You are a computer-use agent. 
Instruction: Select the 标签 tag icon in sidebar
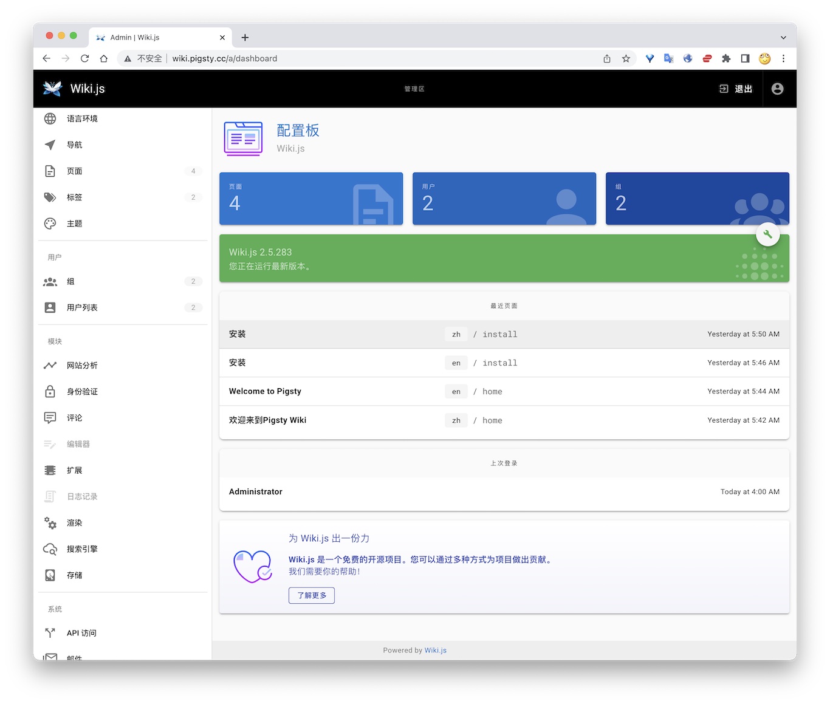50,197
